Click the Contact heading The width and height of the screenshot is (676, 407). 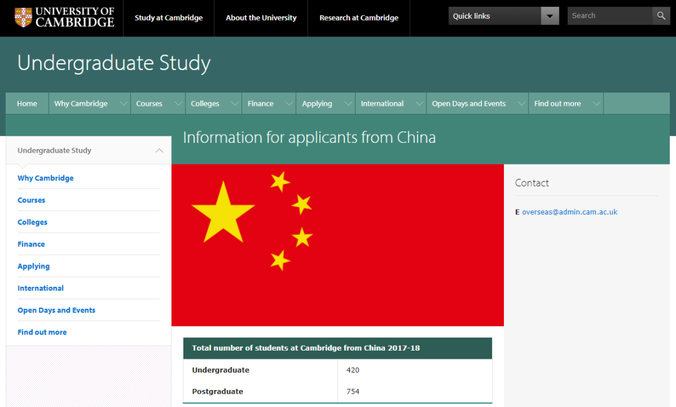point(532,183)
